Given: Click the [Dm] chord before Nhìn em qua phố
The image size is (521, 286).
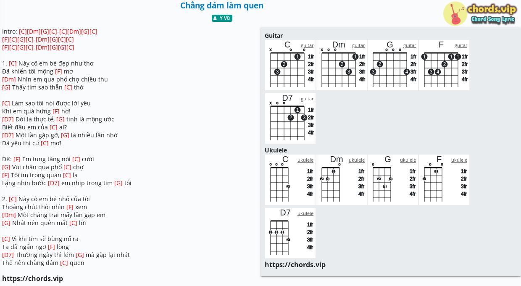Looking at the screenshot, I should [9, 79].
